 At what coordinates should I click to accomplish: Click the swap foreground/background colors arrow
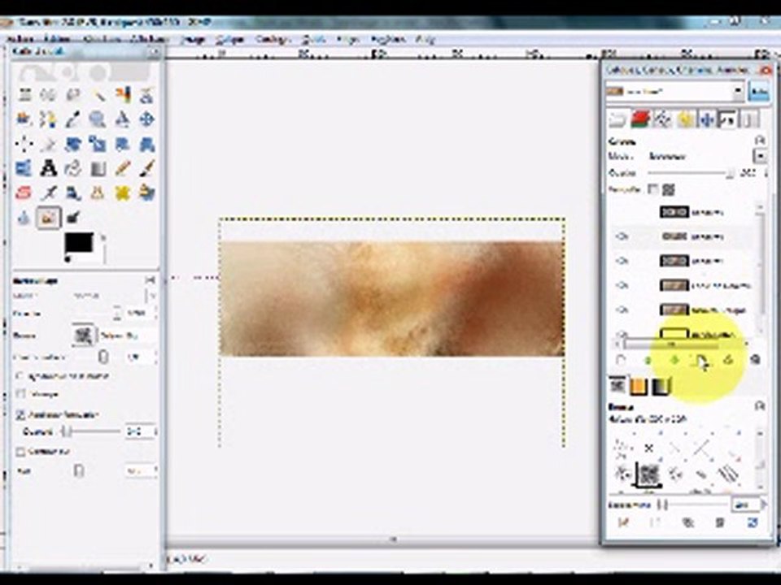click(x=103, y=238)
